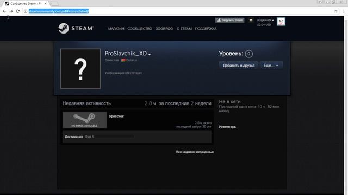The image size is (348, 195).
Task: Open Chrome three-dot menu
Action: pos(344,11)
